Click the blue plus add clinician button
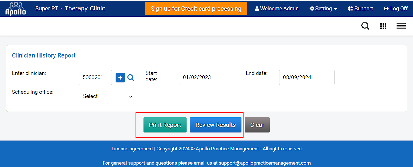413x167 pixels. [x=120, y=78]
